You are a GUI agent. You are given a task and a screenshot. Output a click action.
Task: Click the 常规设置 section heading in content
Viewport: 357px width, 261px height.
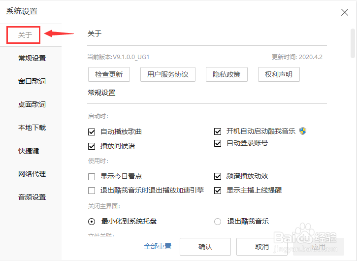coord(101,93)
